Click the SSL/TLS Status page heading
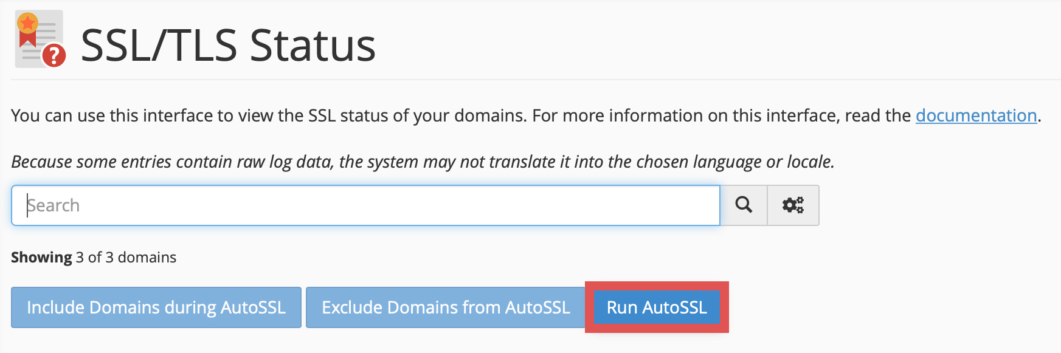Screen dimensions: 1061x353 coord(228,46)
